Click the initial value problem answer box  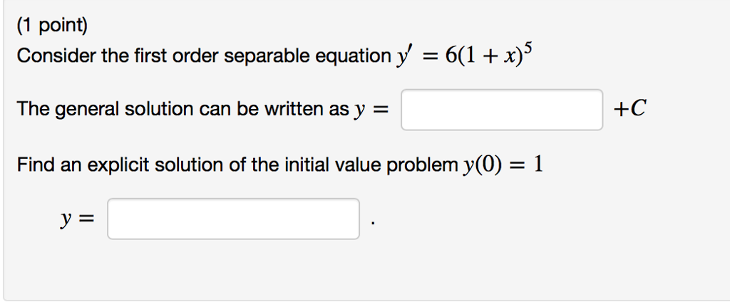233,219
